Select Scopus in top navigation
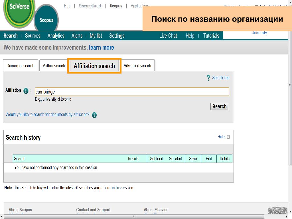Image resolution: width=292 pixels, height=219 pixels. click(x=116, y=6)
